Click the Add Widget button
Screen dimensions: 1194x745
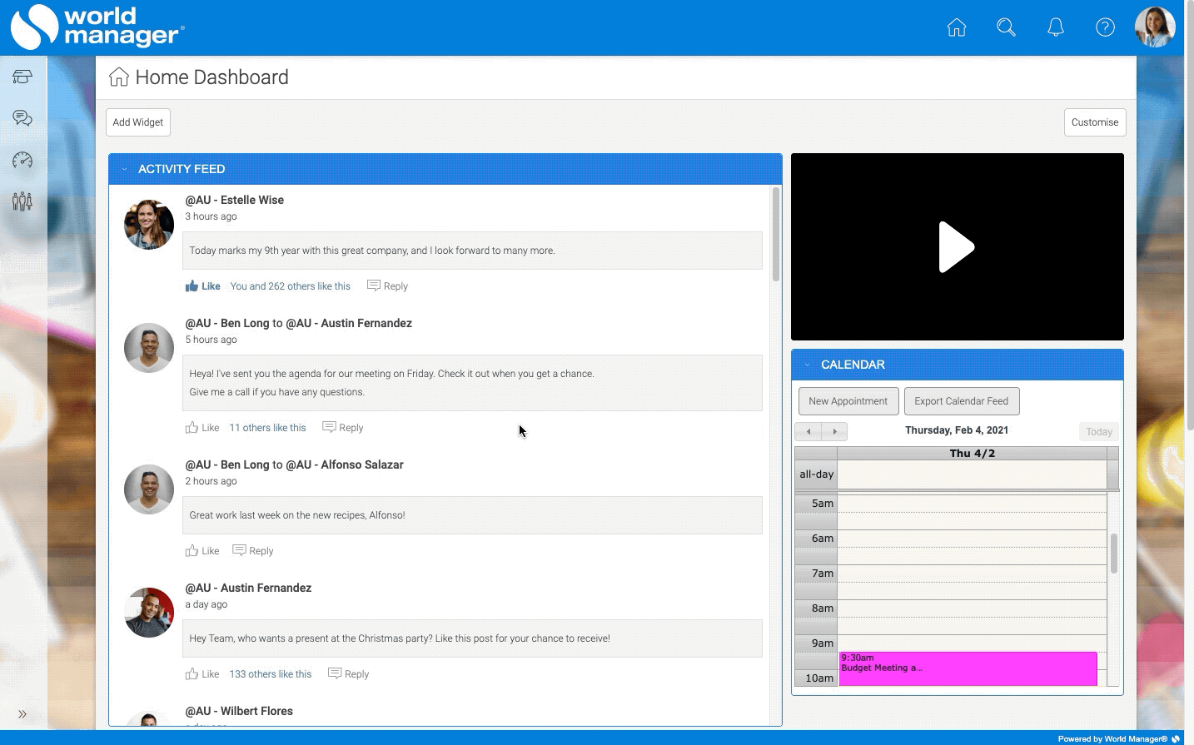pos(138,122)
